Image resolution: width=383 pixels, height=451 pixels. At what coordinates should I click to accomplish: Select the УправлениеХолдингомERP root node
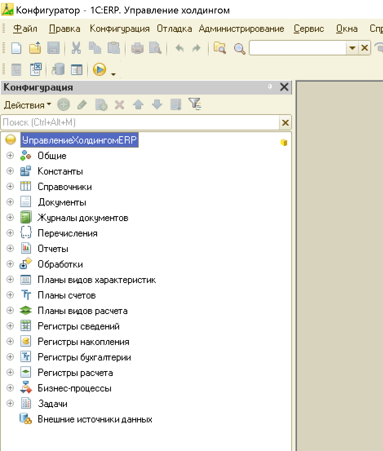[80, 140]
